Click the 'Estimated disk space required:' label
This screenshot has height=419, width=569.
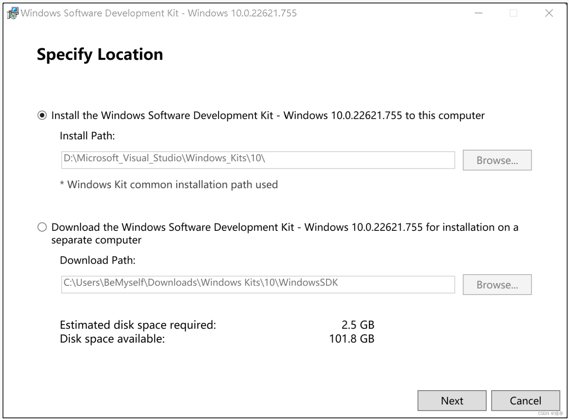pos(138,325)
